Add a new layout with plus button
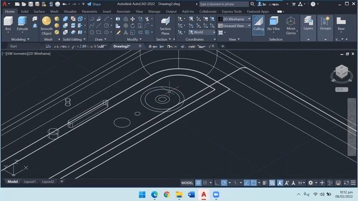The height and width of the screenshot is (201, 358). coord(62,181)
